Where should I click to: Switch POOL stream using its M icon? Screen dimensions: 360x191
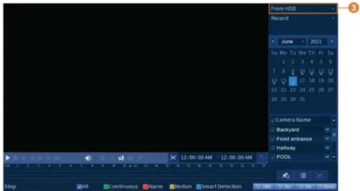point(327,157)
